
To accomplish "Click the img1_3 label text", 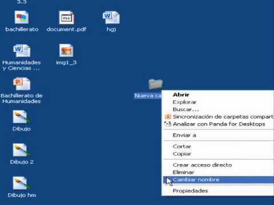I will [66, 63].
